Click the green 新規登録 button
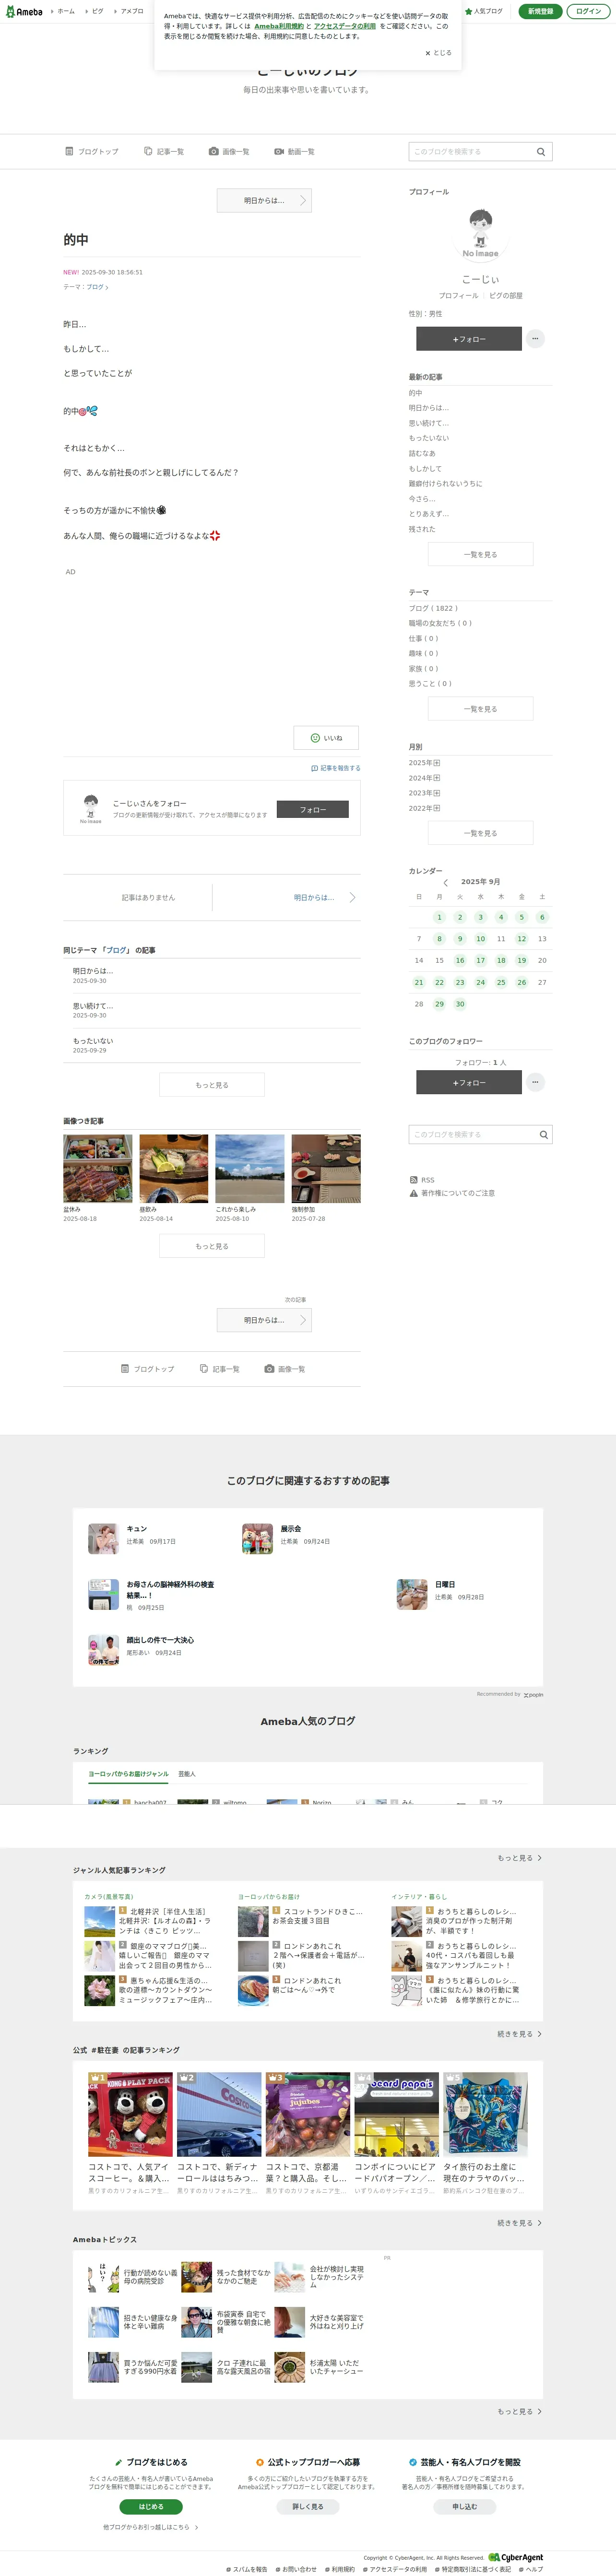The height and width of the screenshot is (2576, 616). 540,11
